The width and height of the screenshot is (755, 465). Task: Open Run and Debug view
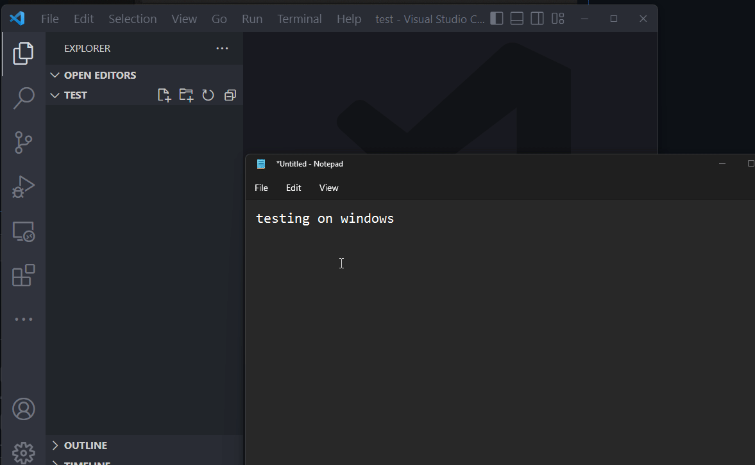pyautogui.click(x=23, y=186)
